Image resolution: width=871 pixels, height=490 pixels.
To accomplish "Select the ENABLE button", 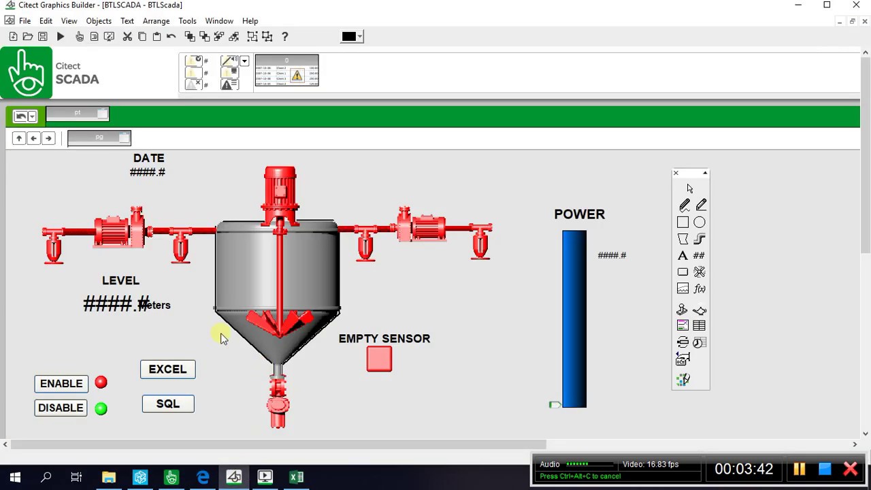I will pyautogui.click(x=61, y=384).
